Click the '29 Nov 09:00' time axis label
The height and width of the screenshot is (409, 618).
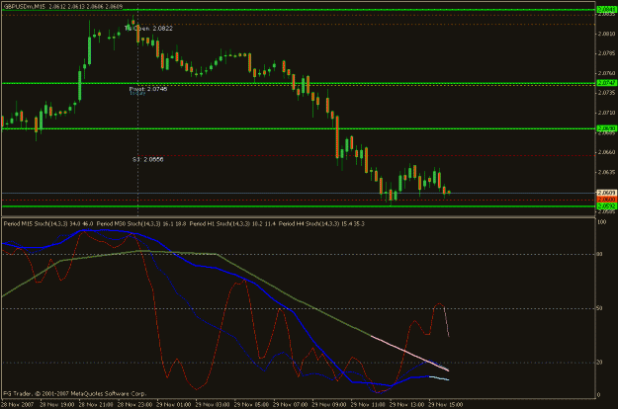click(329, 405)
